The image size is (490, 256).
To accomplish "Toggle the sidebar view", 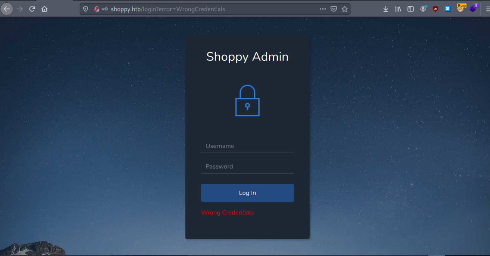I will coord(410,9).
